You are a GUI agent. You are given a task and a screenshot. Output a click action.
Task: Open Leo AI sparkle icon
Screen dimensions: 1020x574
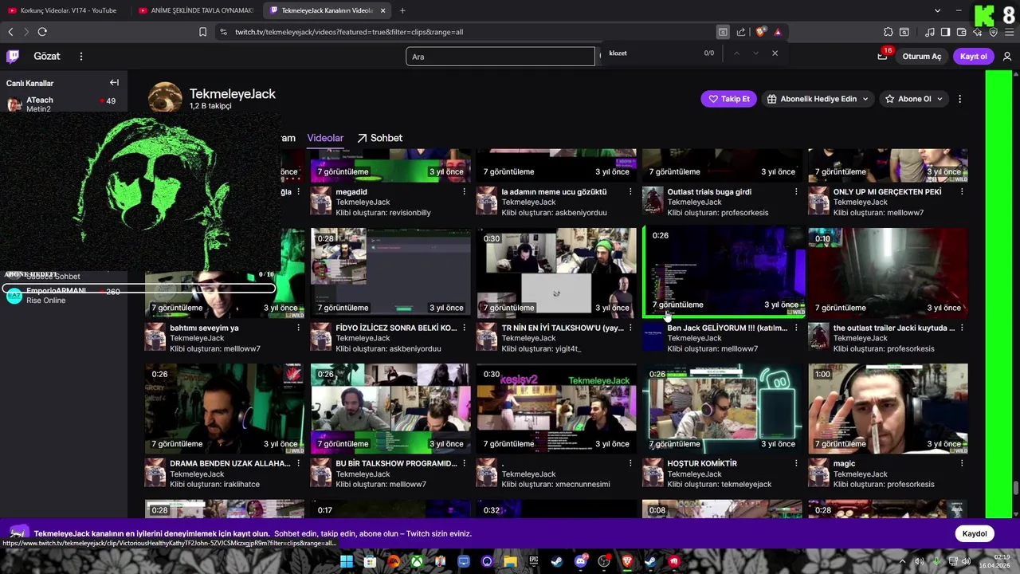tap(977, 32)
